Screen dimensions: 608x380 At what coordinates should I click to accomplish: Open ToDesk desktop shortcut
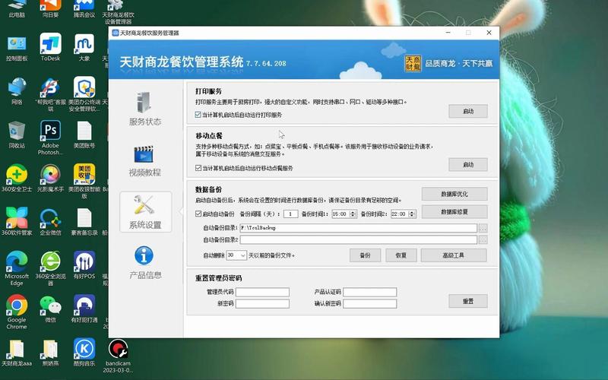50,47
